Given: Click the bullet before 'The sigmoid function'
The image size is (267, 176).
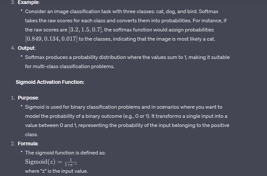Looking at the screenshot, I should tap(21, 153).
